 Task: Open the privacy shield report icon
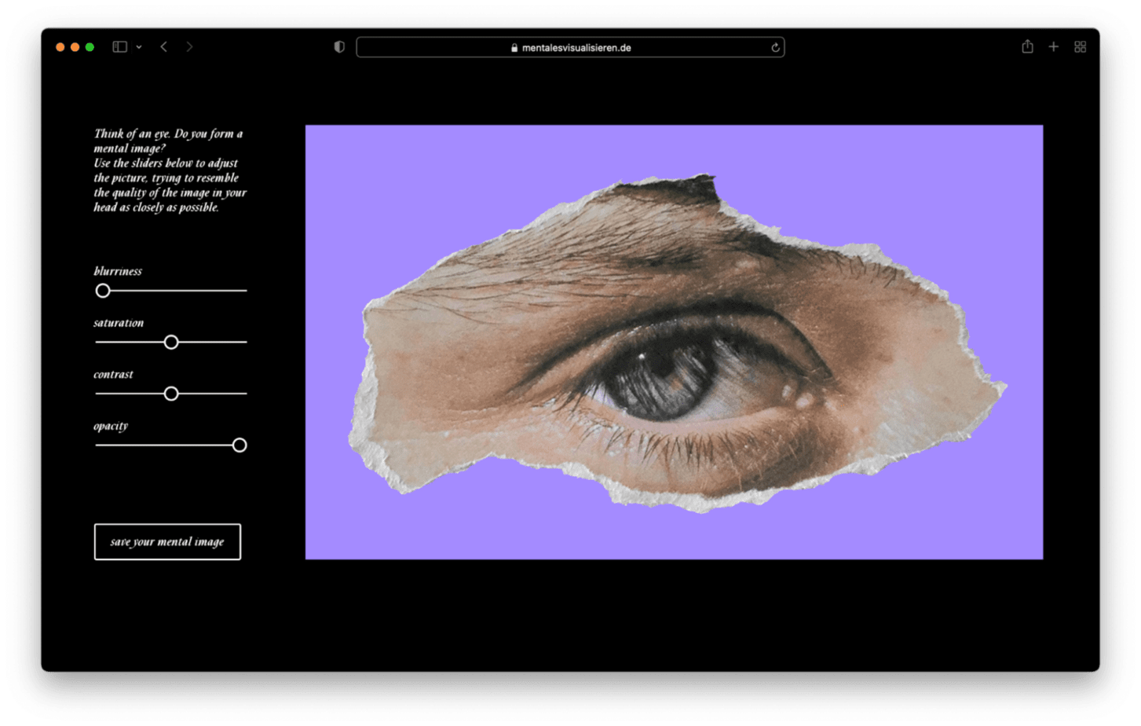[339, 47]
